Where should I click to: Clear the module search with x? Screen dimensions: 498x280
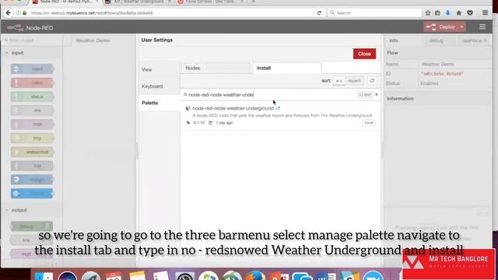377,95
